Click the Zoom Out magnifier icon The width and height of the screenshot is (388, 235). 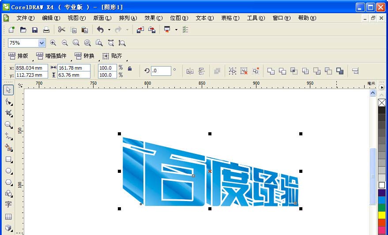click(x=64, y=43)
